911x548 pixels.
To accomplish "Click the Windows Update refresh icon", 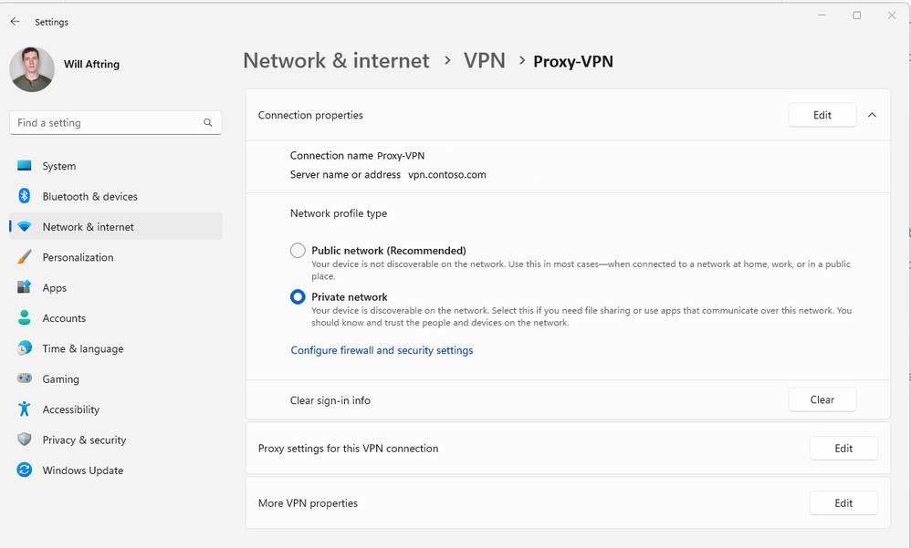I will [25, 470].
